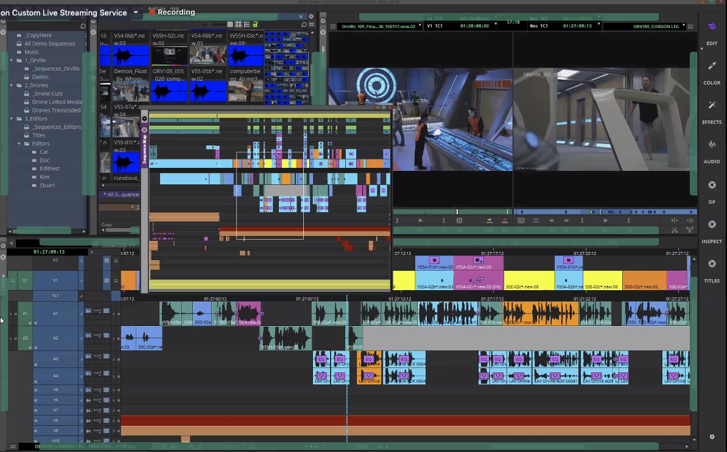Open Mas TC1 timecode display dropdown
The height and width of the screenshot is (452, 727).
599,24
